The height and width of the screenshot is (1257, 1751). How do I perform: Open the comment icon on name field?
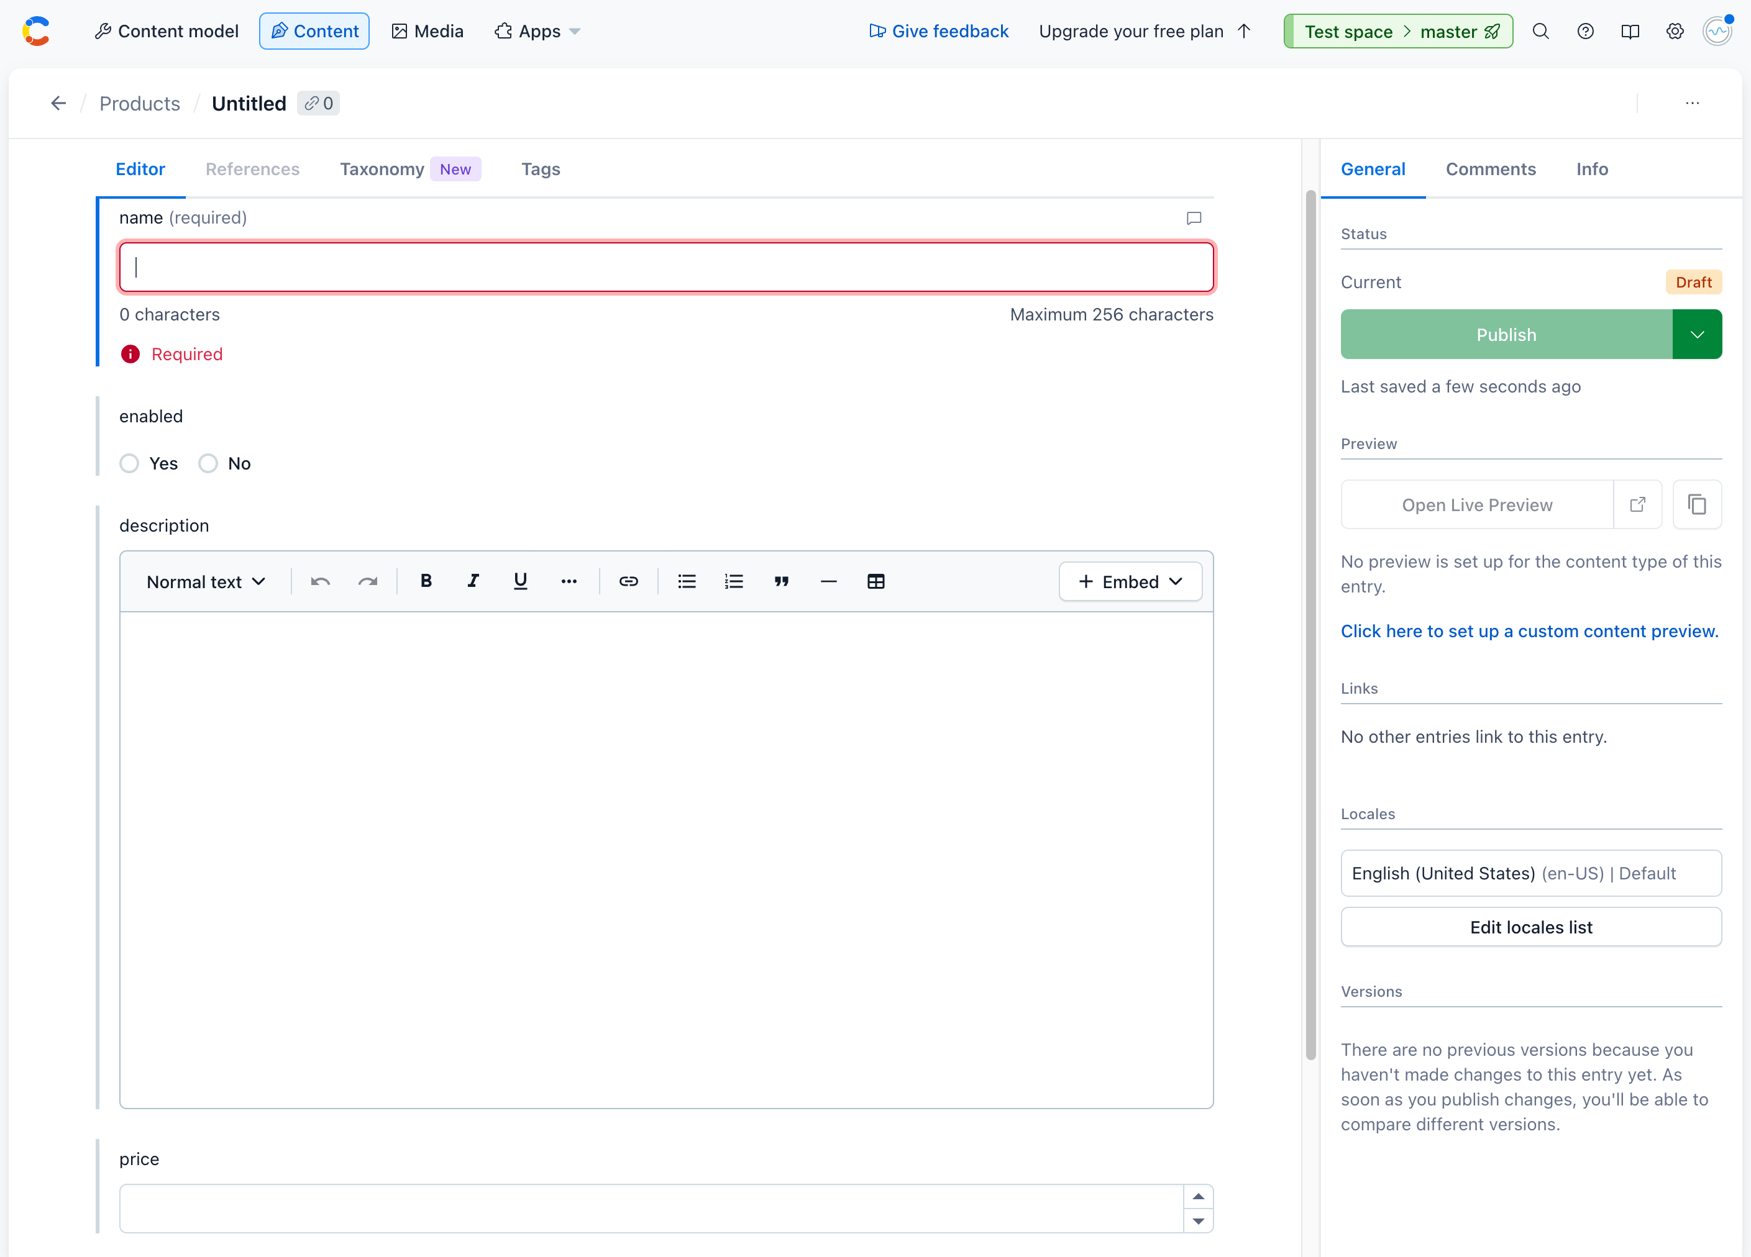click(1194, 219)
